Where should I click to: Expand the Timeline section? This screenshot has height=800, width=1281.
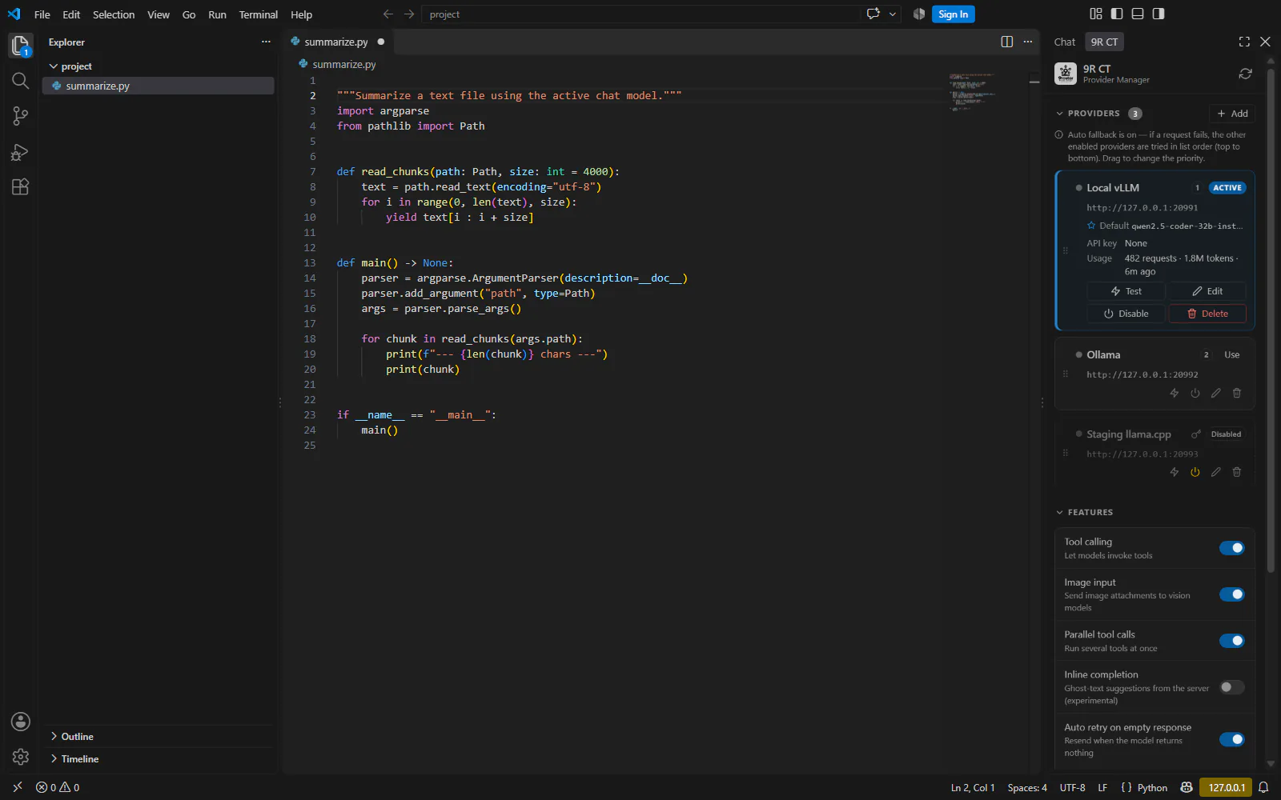click(x=159, y=758)
